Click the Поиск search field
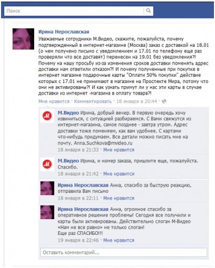This screenshot has width=215, height=268. (x=74, y=11)
